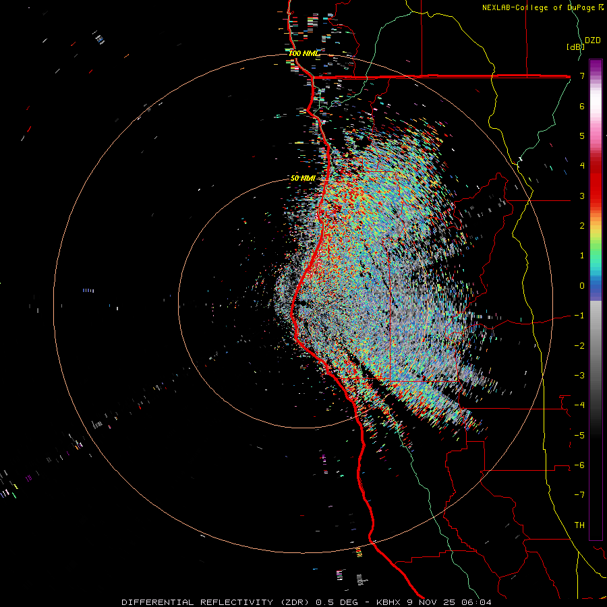The image size is (607, 607).
Task: Click the 3 value on color scale
Action: pos(582,196)
